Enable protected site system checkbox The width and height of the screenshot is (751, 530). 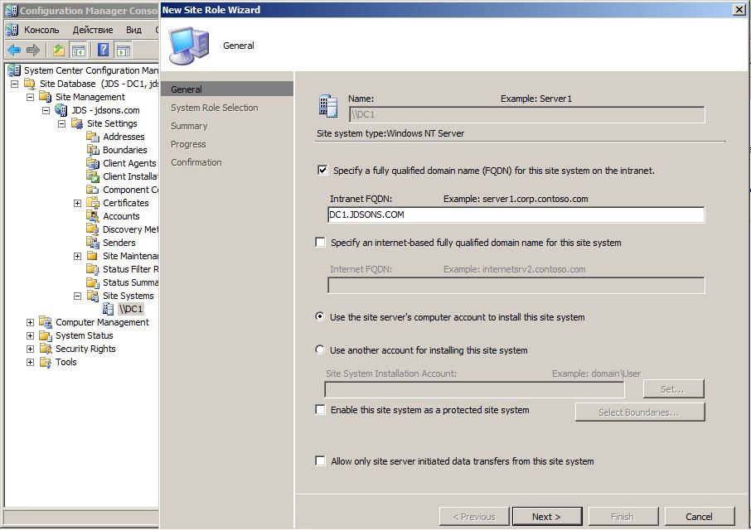point(321,409)
